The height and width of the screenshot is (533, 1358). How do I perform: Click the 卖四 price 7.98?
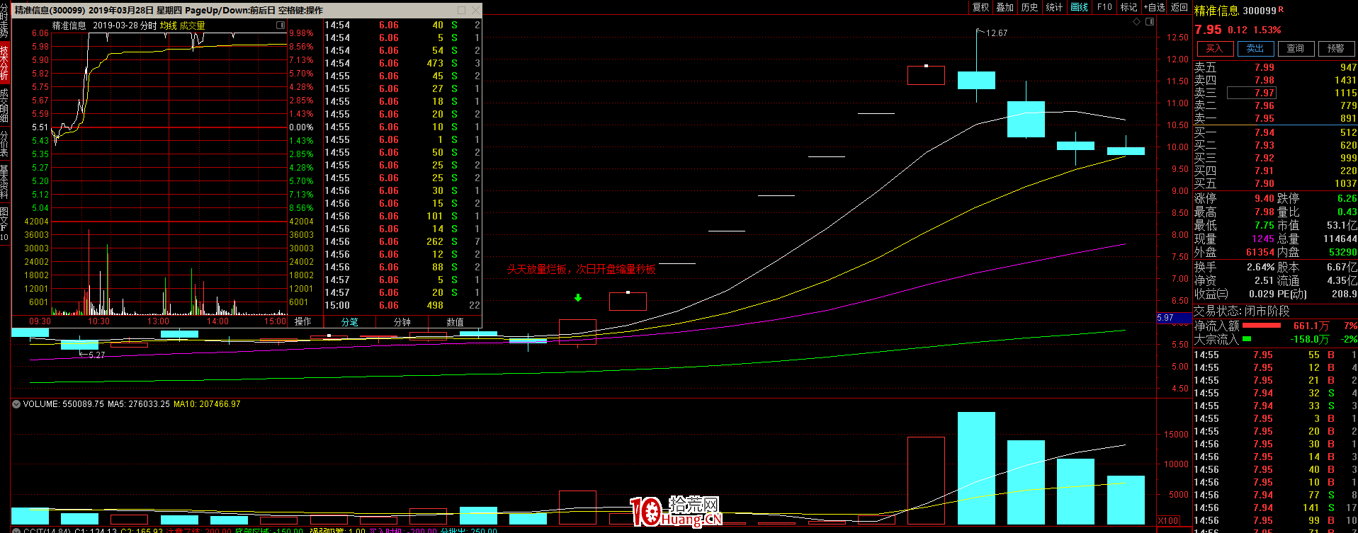(1264, 81)
